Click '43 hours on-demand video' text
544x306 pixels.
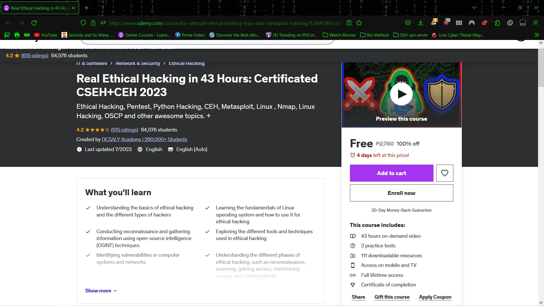(x=391, y=236)
